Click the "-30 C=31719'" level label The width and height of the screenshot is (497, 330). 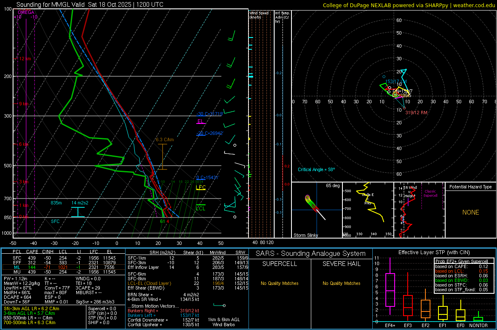[209, 114]
